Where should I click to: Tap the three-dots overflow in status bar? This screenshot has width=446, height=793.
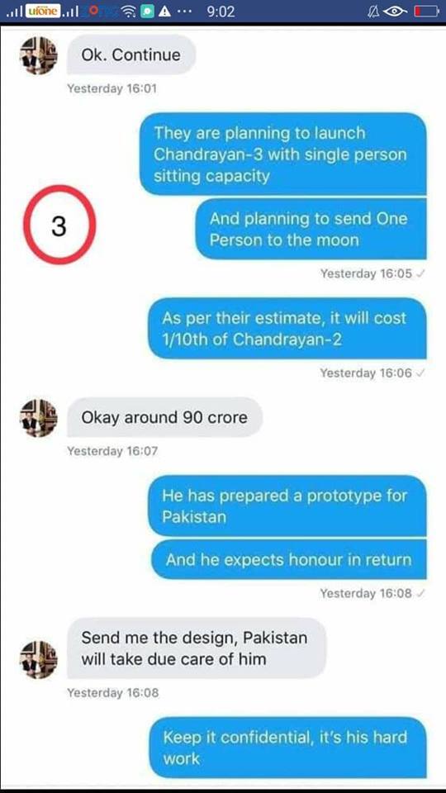(184, 11)
